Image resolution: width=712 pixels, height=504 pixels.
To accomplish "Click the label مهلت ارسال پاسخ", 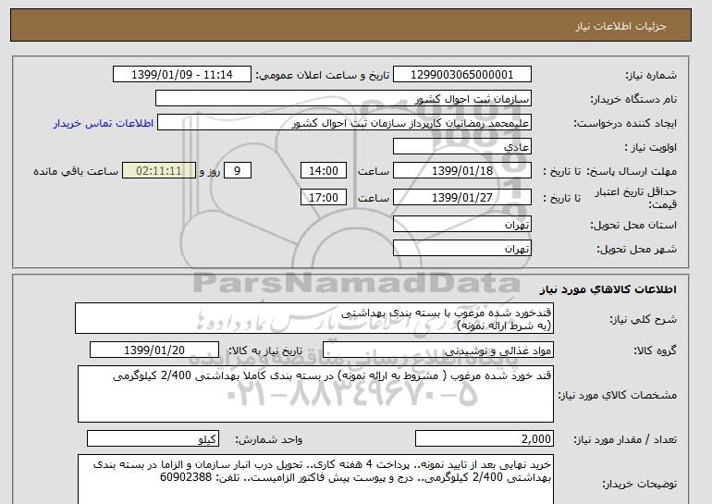I will tap(632, 171).
